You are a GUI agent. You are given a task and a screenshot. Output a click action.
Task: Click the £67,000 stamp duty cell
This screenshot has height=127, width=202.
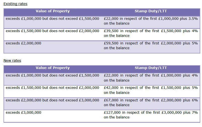click(151, 102)
